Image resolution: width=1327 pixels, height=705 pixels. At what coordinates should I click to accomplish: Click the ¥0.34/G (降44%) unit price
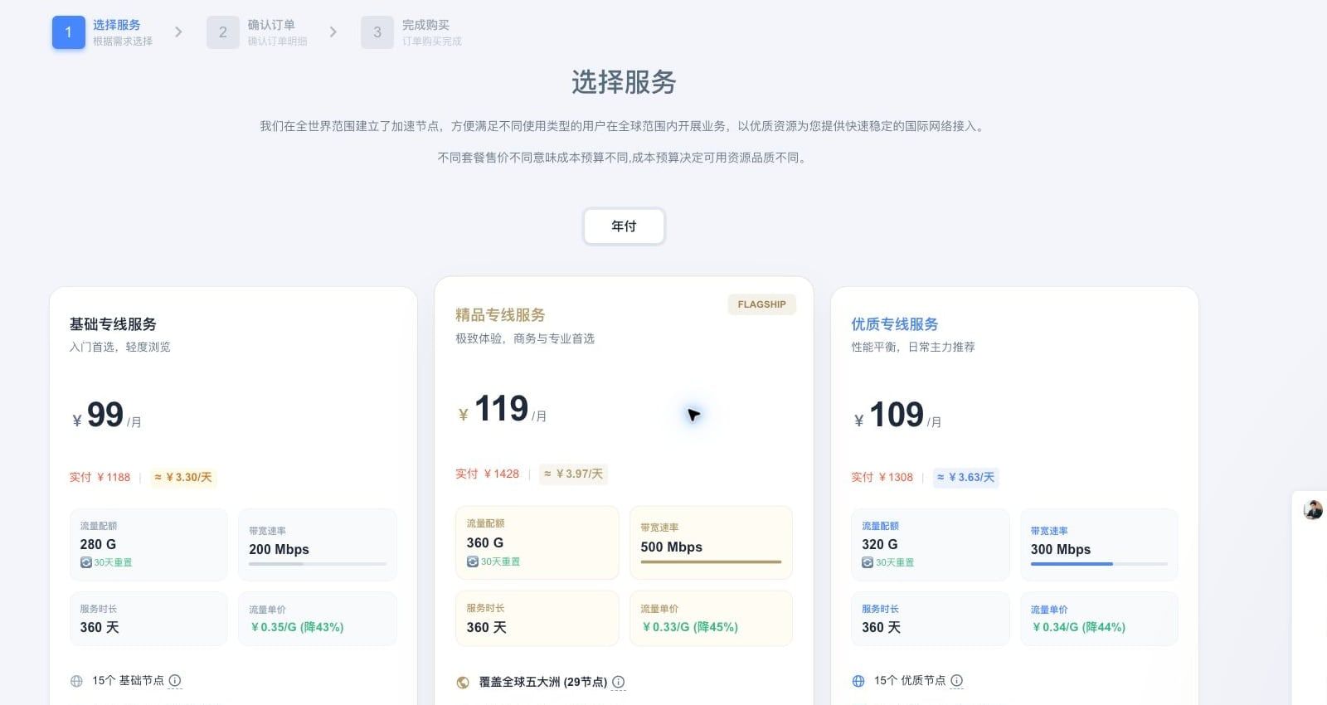(1078, 627)
